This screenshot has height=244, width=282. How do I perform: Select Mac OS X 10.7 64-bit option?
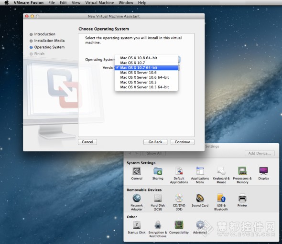tap(147, 68)
